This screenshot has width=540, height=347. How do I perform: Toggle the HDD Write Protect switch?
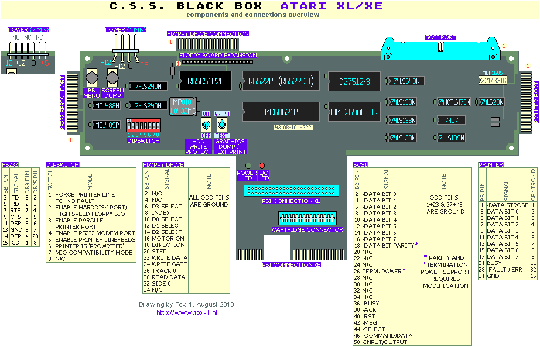[206, 124]
